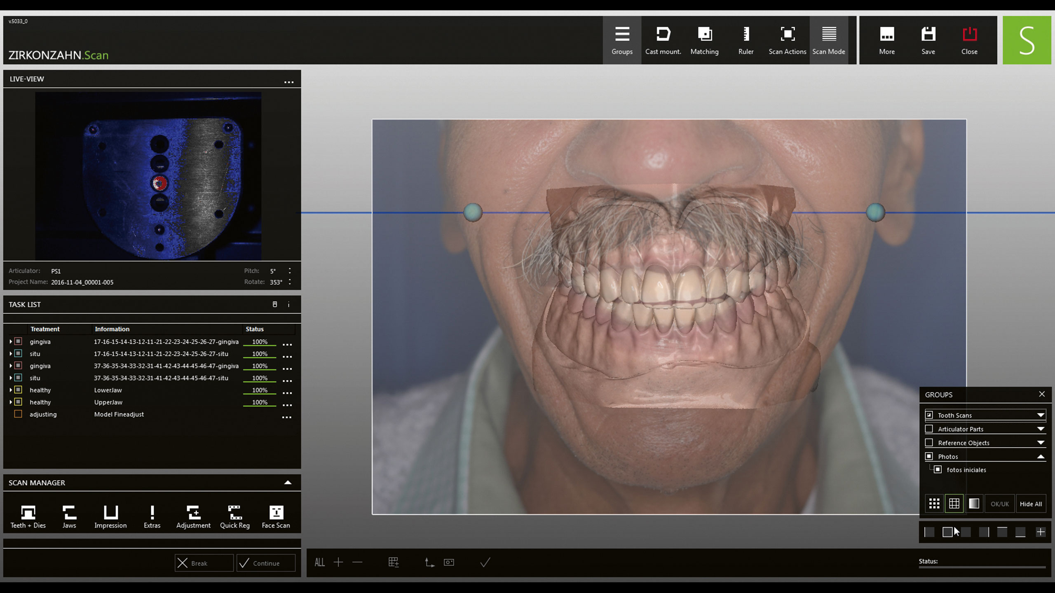Image resolution: width=1055 pixels, height=593 pixels.
Task: Expand the healthy LowerJaw tree row
Action: click(11, 390)
